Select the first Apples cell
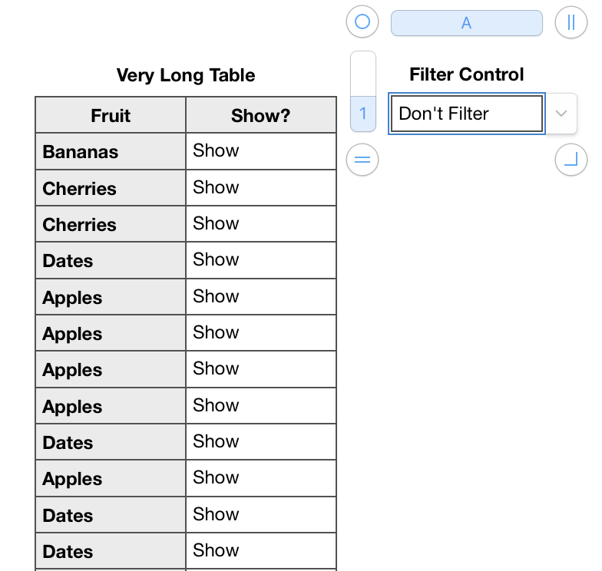 click(x=111, y=297)
